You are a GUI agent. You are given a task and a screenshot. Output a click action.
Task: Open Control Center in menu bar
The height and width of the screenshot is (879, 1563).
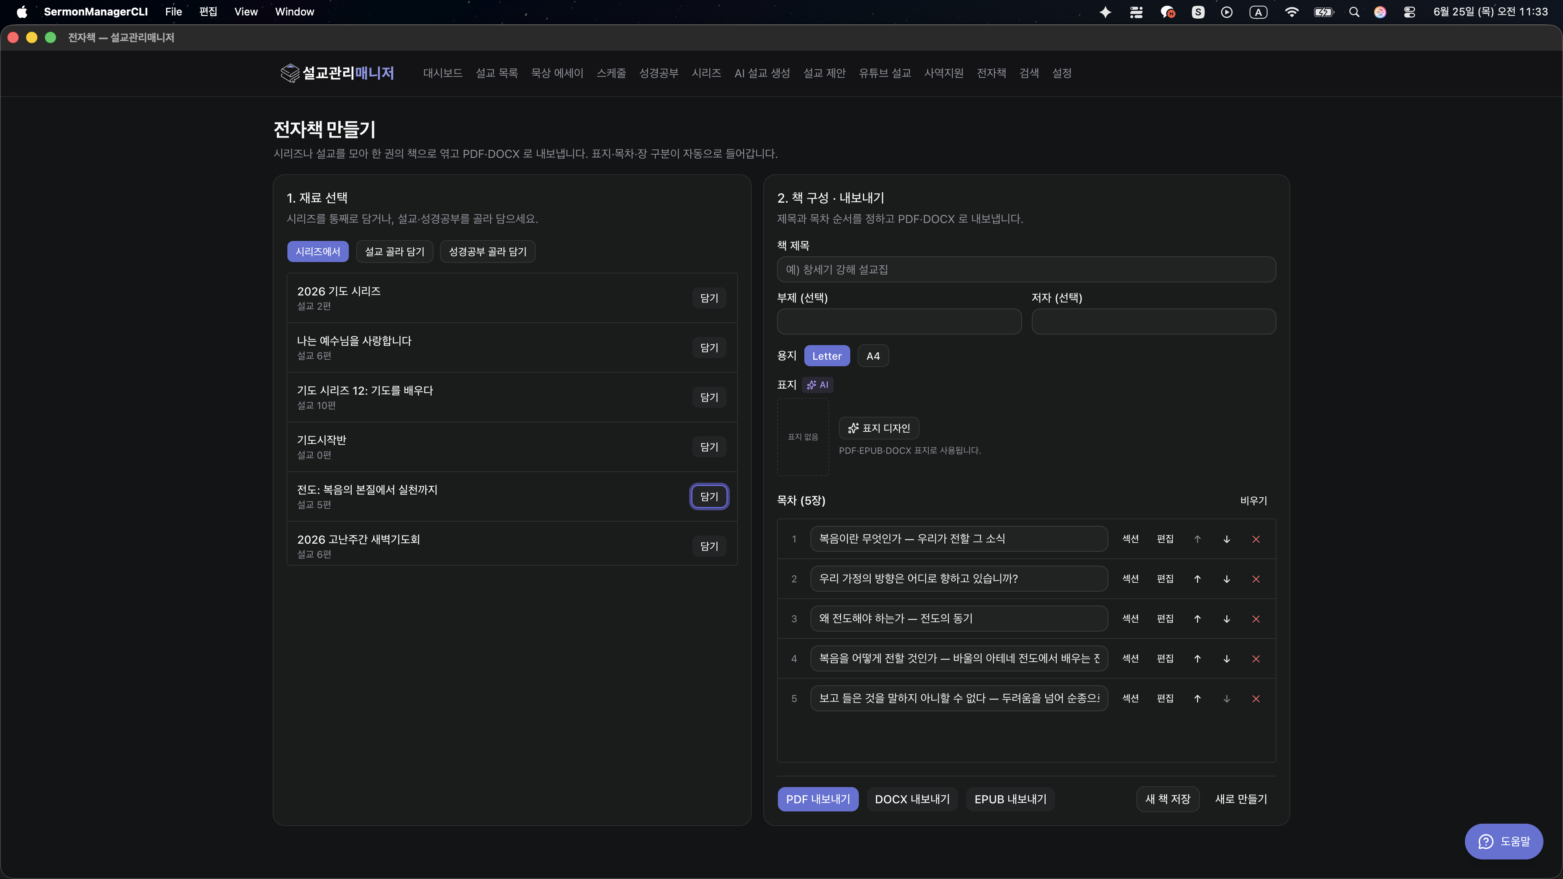click(x=1409, y=11)
